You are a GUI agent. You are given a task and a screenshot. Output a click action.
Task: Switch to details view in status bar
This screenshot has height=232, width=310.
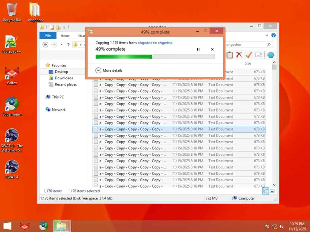pos(266,191)
